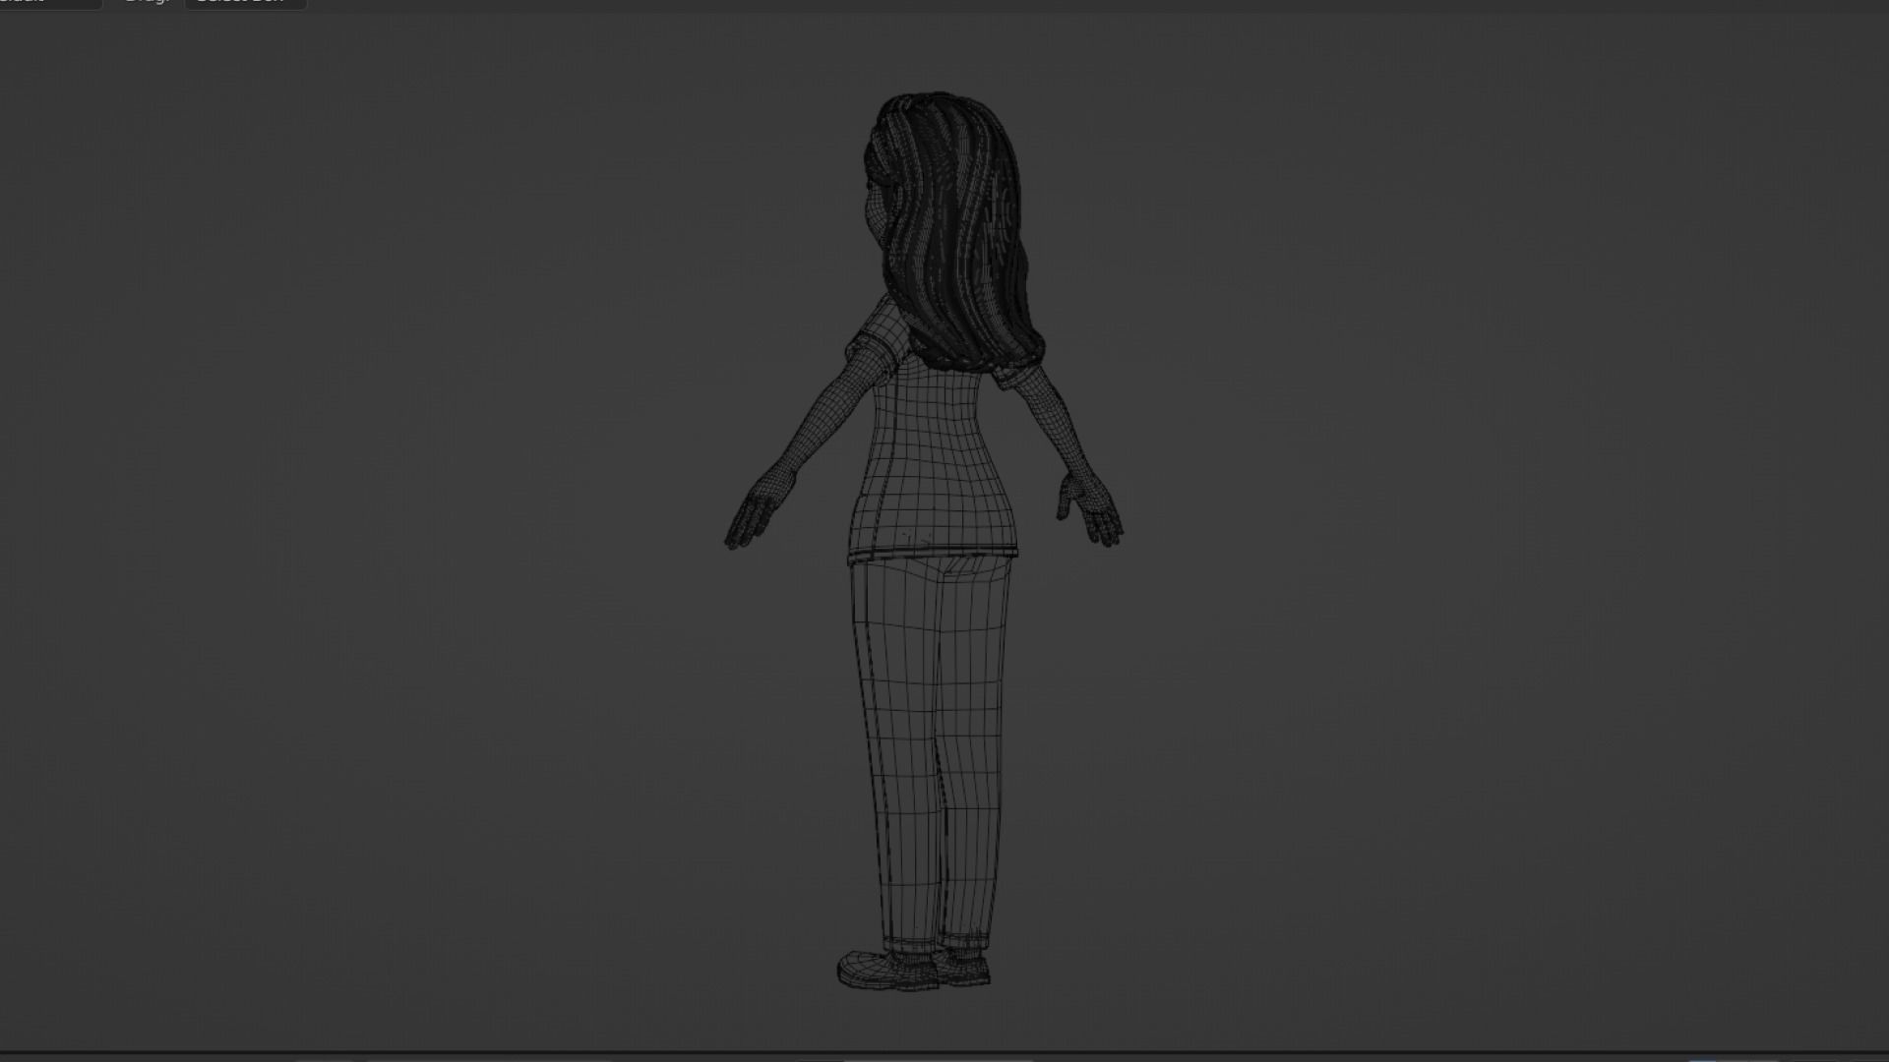
Task: Click the character's right hand
Action: click(1090, 509)
